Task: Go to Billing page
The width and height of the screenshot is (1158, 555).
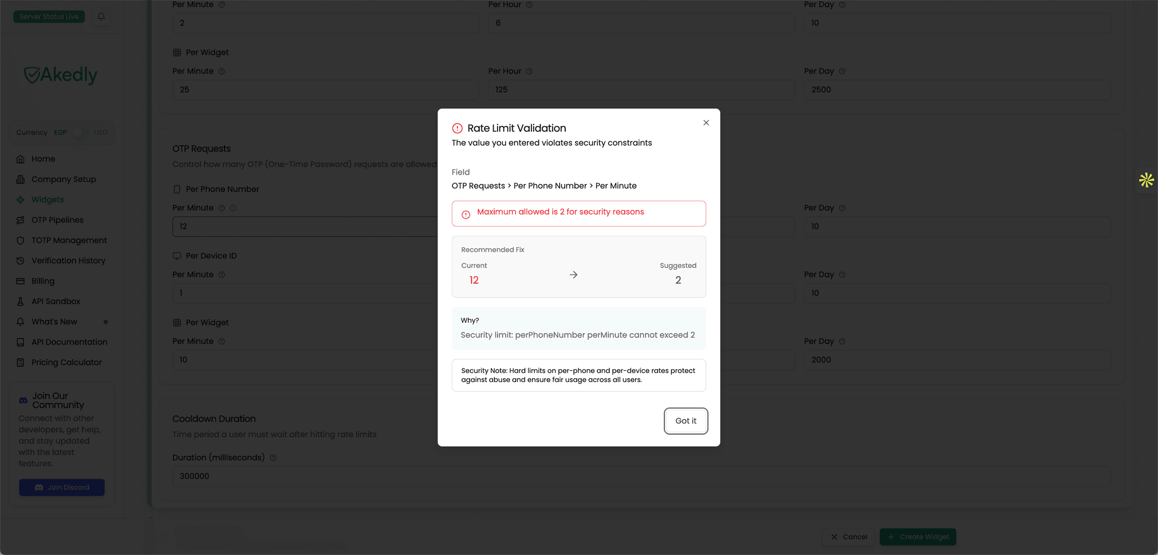Action: click(43, 281)
